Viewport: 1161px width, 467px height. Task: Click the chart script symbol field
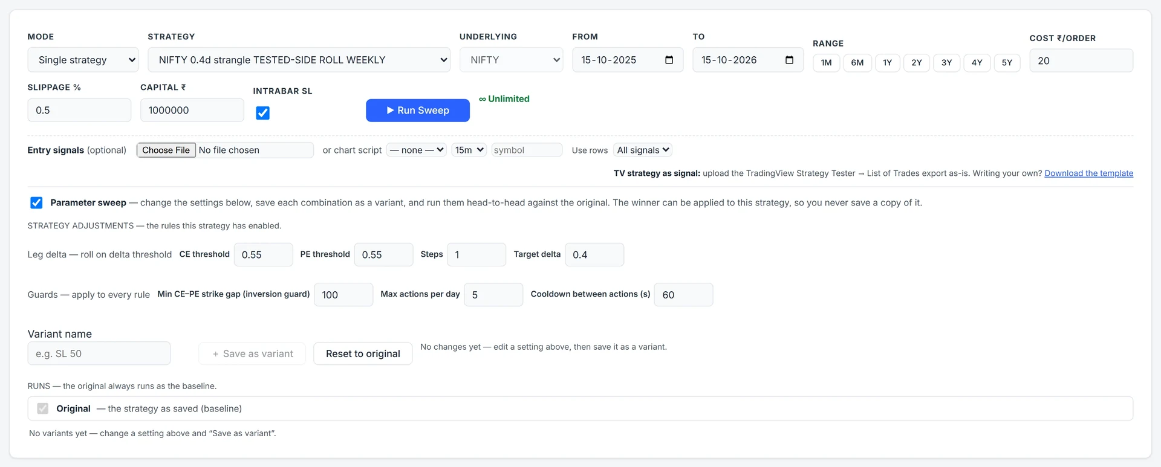click(527, 150)
